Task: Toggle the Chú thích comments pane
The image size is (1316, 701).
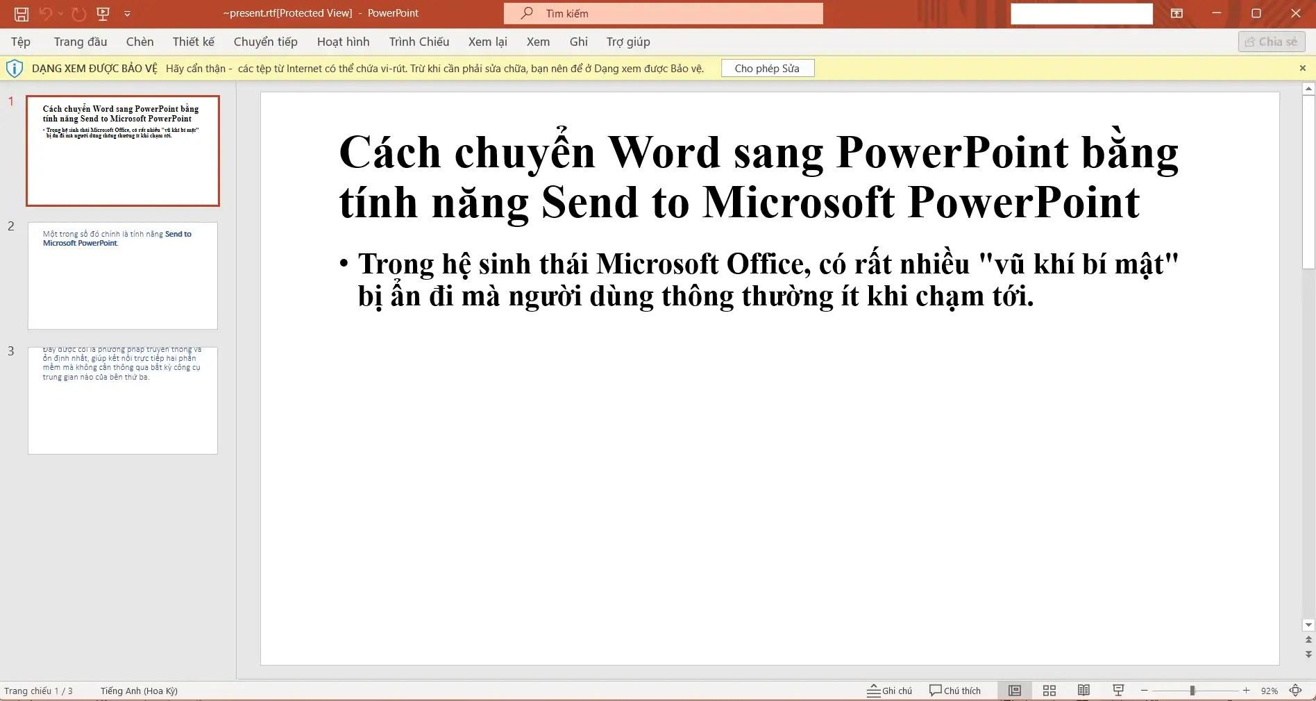Action: (x=955, y=691)
